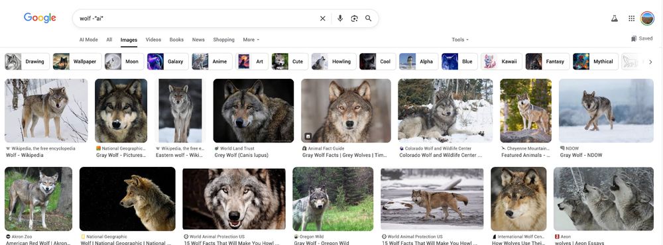
Task: Switch to the Shopping tab
Action: point(223,40)
